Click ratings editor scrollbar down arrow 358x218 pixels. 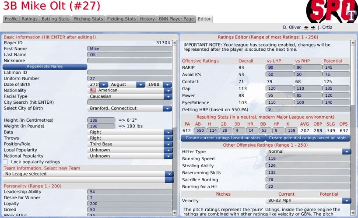point(353,213)
